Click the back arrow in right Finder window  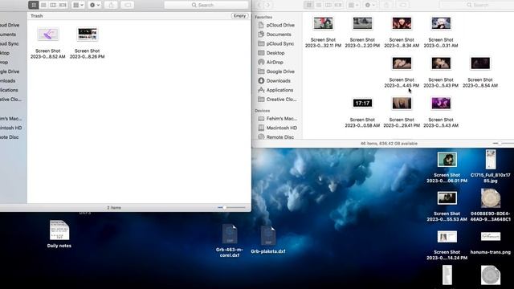[x=259, y=5]
